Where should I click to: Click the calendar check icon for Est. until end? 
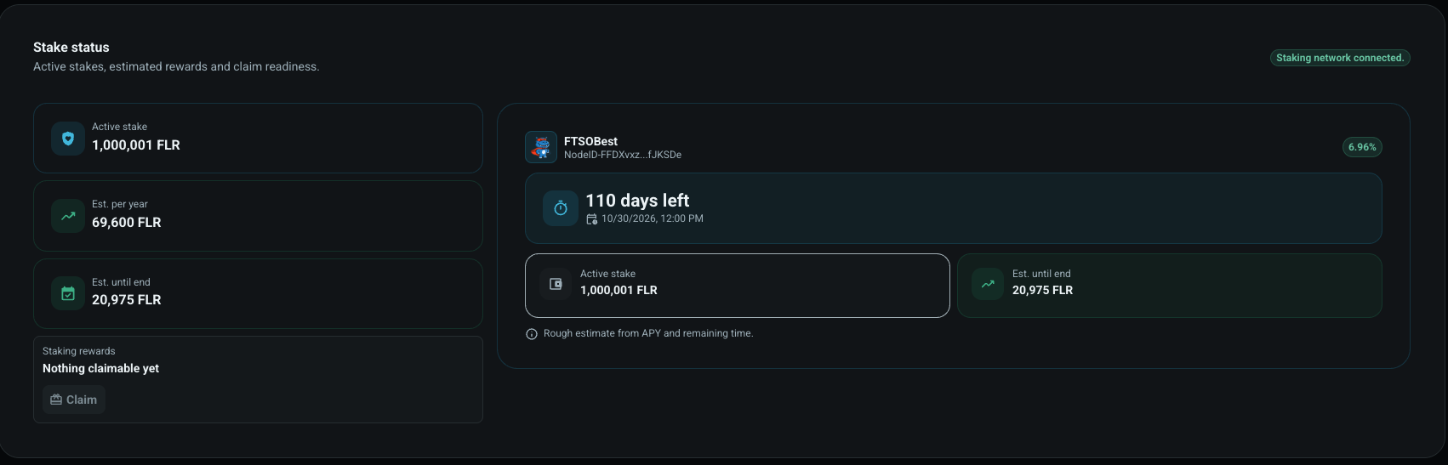coord(68,293)
